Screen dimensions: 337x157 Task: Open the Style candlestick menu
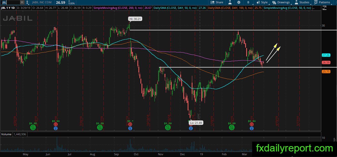click(x=262, y=2)
